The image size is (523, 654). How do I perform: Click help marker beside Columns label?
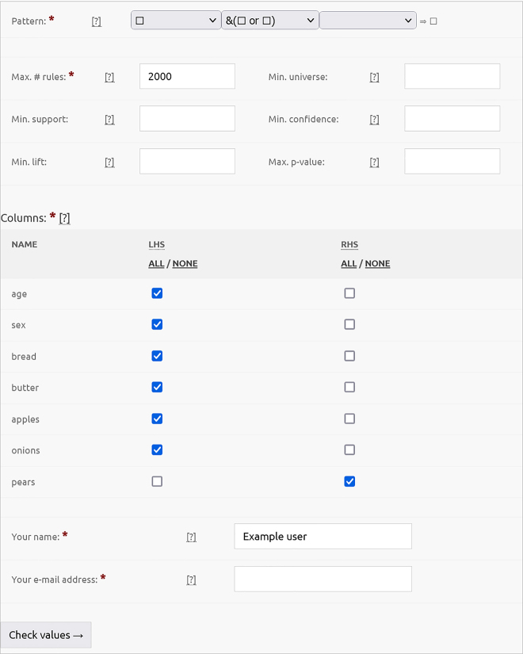click(65, 218)
